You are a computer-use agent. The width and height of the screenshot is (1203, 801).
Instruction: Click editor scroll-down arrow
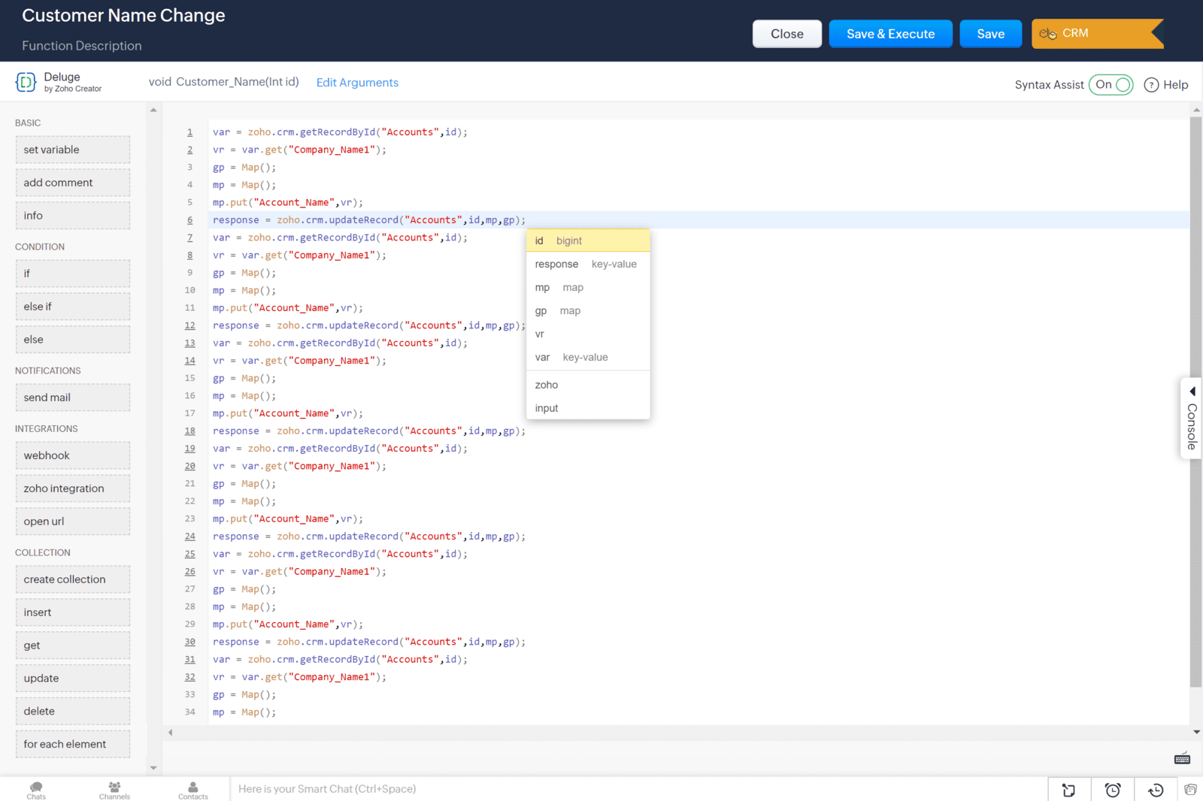tap(1196, 732)
